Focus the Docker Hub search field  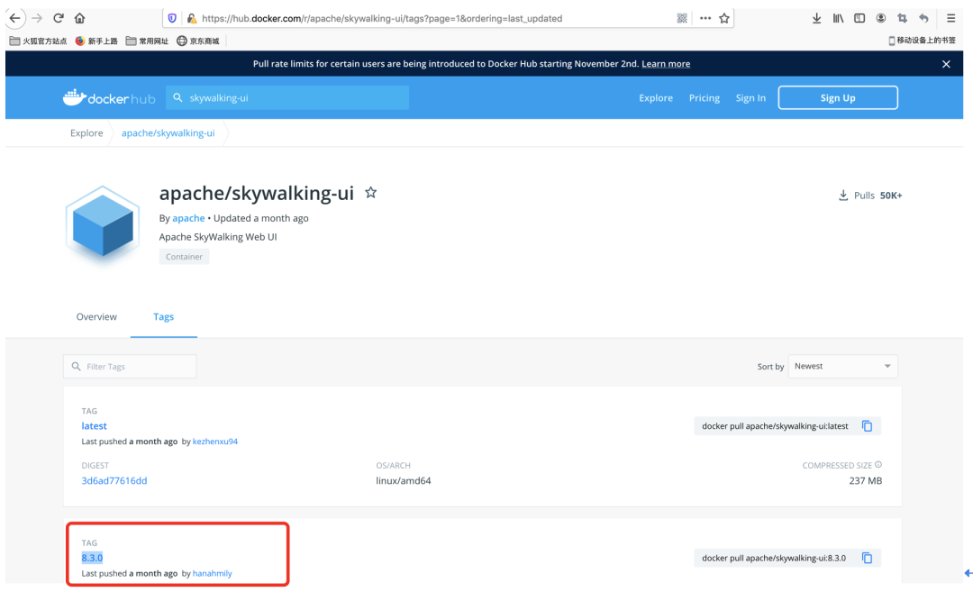click(x=287, y=97)
